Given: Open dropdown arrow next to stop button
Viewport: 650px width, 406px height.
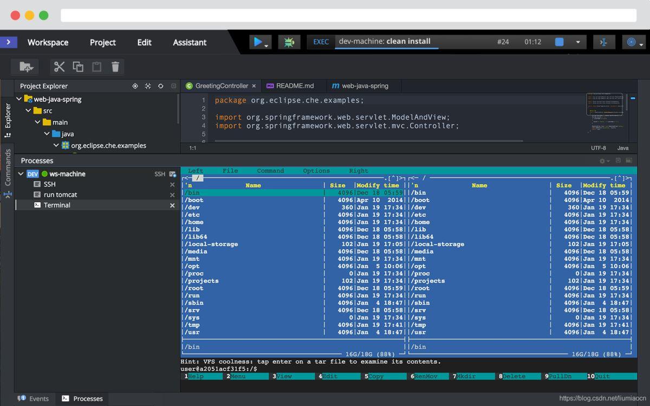Looking at the screenshot, I should pyautogui.click(x=577, y=42).
